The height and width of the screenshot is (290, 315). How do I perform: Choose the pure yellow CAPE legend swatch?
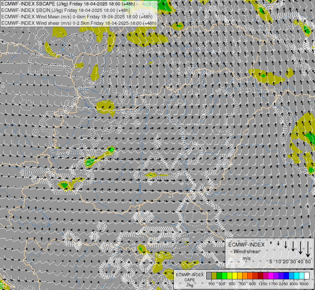coord(235,276)
